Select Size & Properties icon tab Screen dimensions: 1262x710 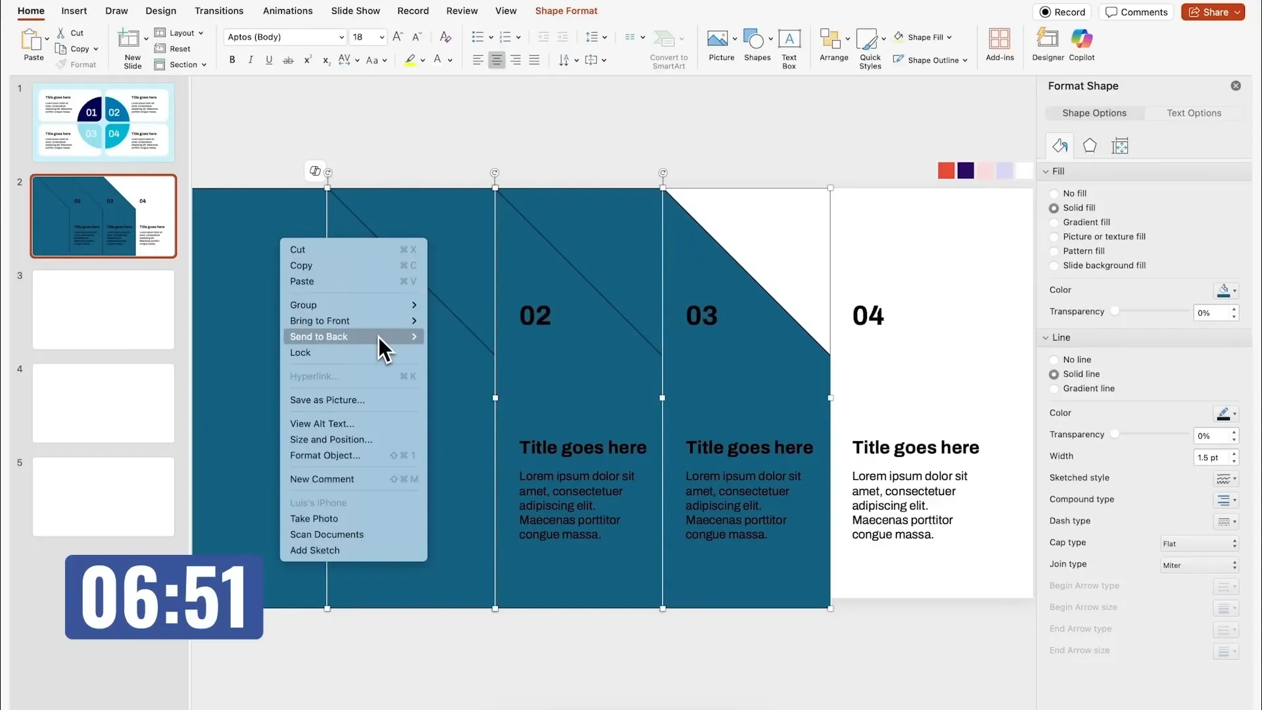coord(1120,146)
